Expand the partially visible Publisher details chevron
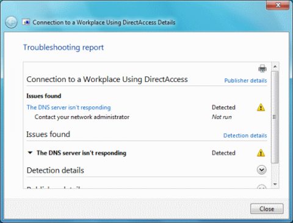The height and width of the screenshot is (223, 293). [262, 187]
